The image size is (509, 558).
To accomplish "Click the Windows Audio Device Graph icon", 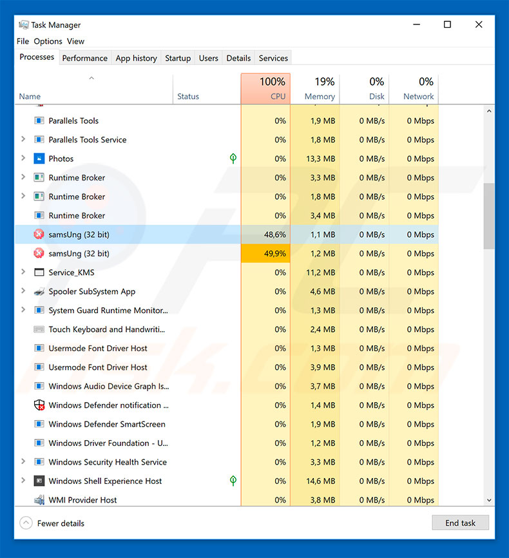I will (39, 386).
